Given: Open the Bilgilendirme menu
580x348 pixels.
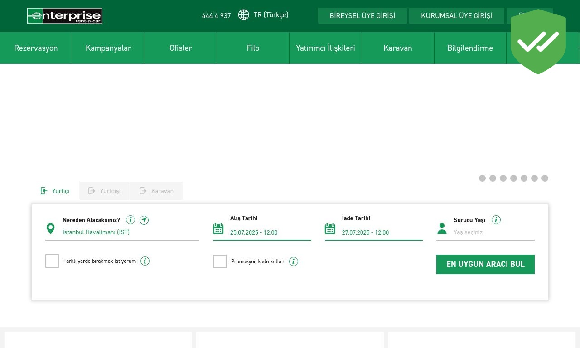Looking at the screenshot, I should [x=470, y=48].
